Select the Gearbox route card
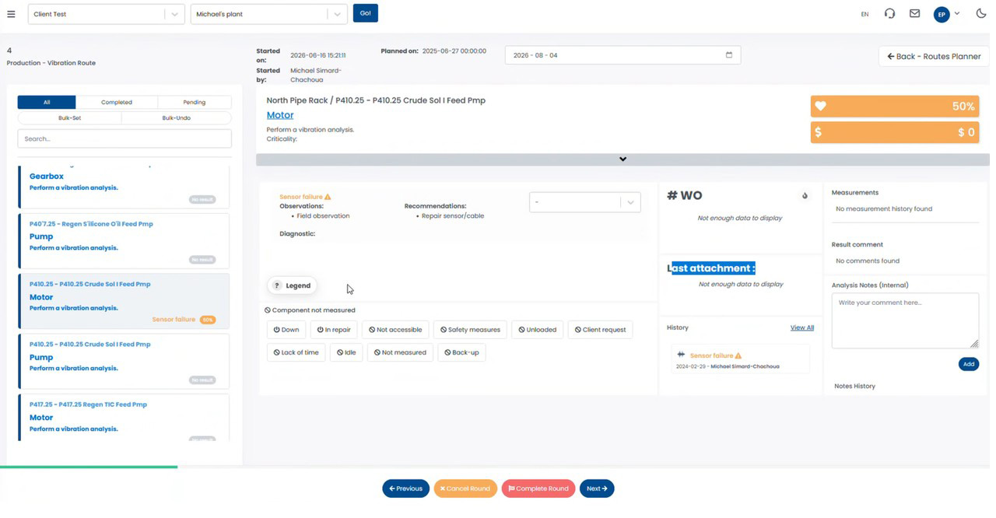This screenshot has width=996, height=518. (124, 187)
